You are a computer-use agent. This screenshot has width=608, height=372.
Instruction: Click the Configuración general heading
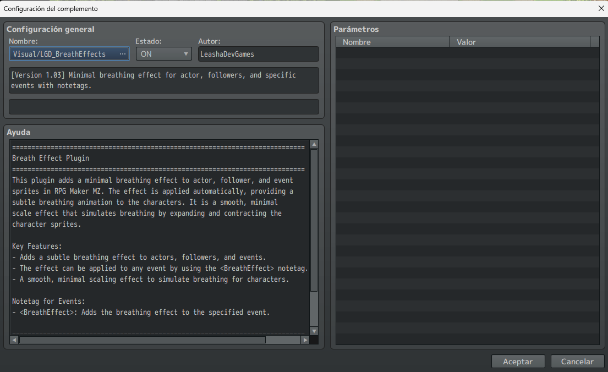[51, 29]
